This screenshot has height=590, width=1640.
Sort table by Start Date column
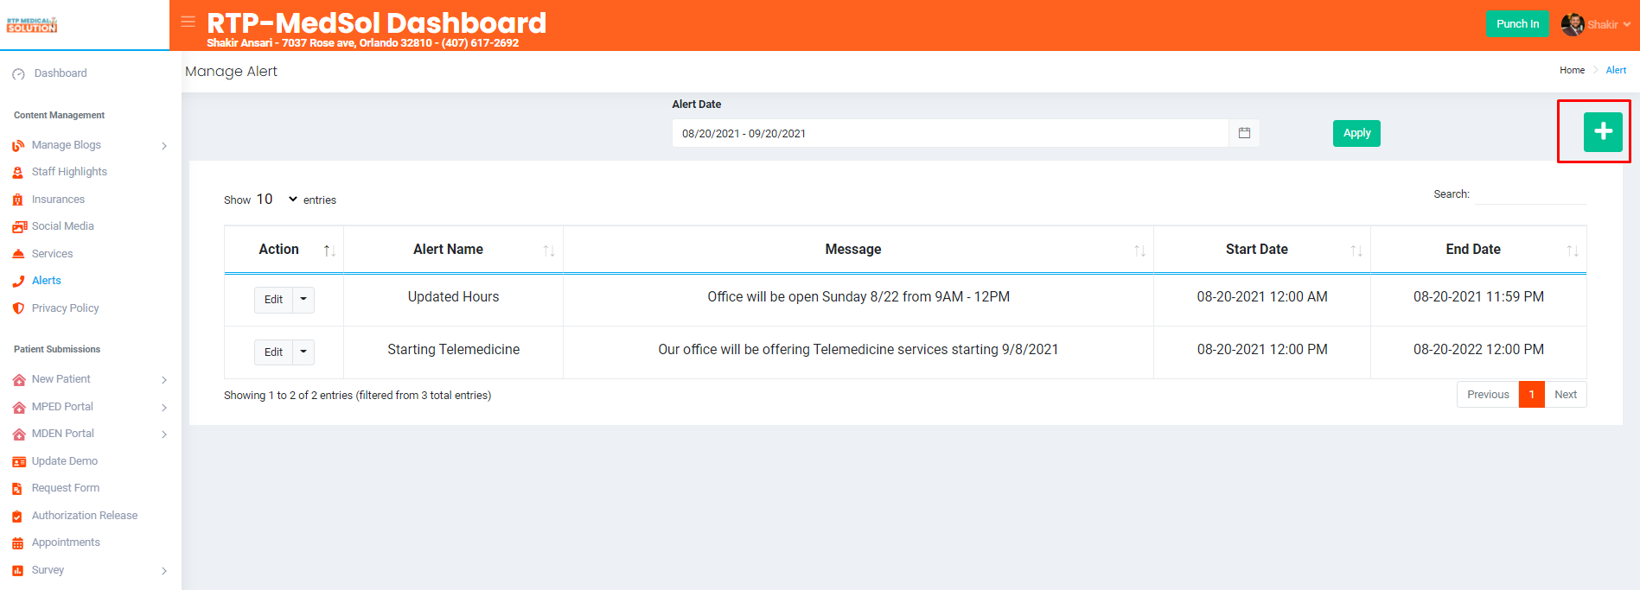pos(1262,250)
